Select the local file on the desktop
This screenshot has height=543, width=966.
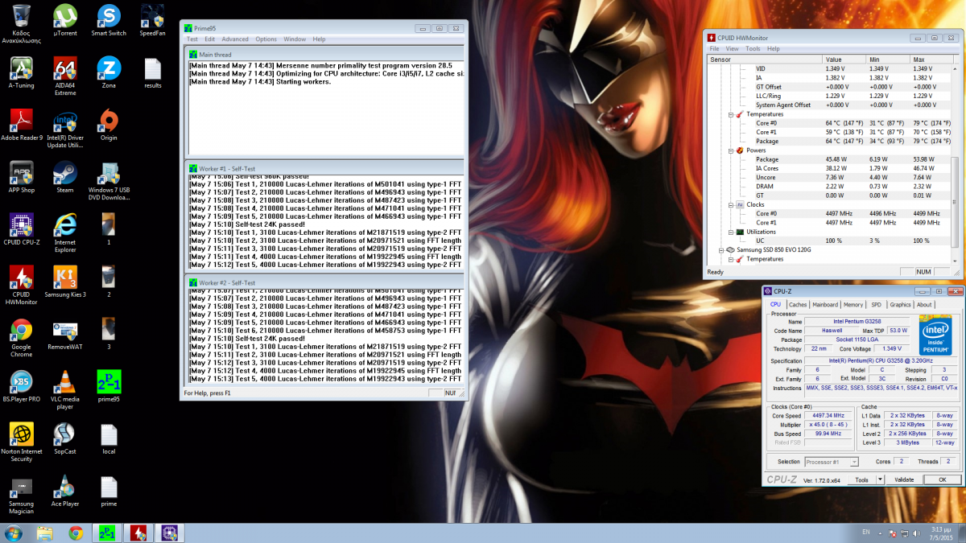[109, 438]
